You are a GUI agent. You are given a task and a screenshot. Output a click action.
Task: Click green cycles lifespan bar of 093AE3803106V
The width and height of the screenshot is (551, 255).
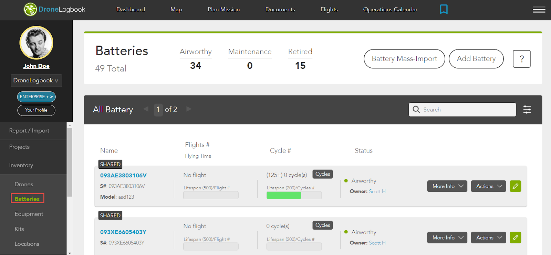pyautogui.click(x=284, y=195)
